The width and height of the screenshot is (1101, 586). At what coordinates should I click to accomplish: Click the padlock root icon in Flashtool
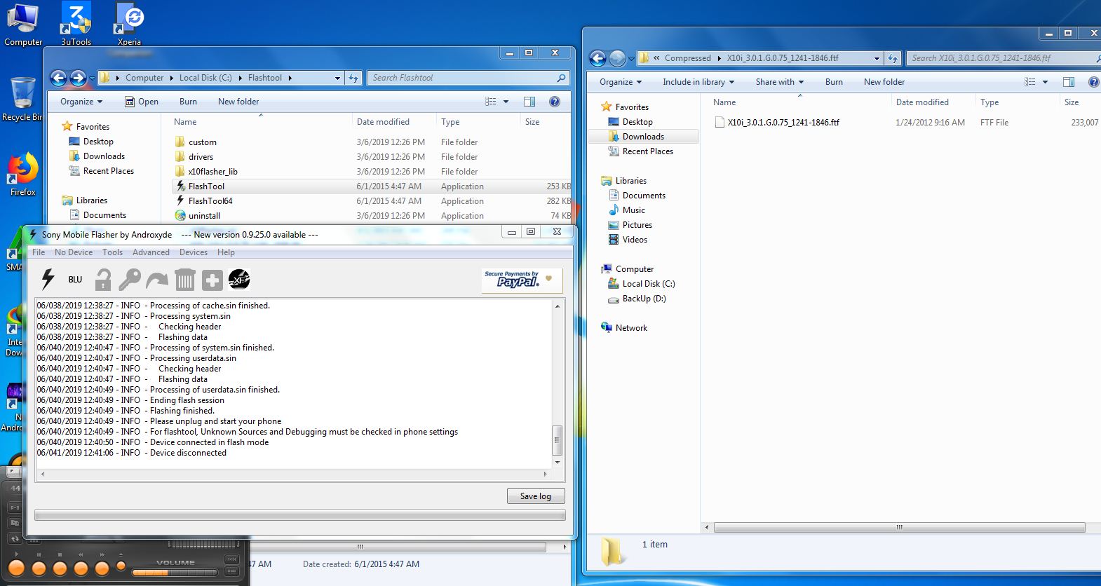[x=103, y=280]
